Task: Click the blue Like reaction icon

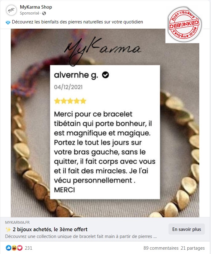Action: (9, 248)
